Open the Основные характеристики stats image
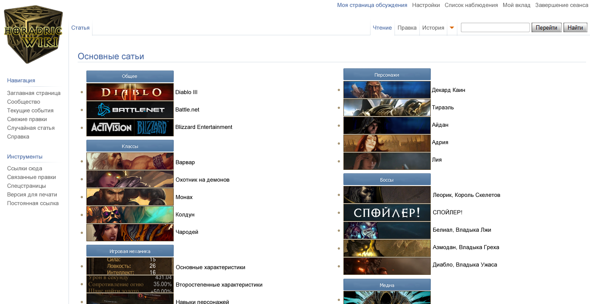The image size is (590, 304). 130,266
